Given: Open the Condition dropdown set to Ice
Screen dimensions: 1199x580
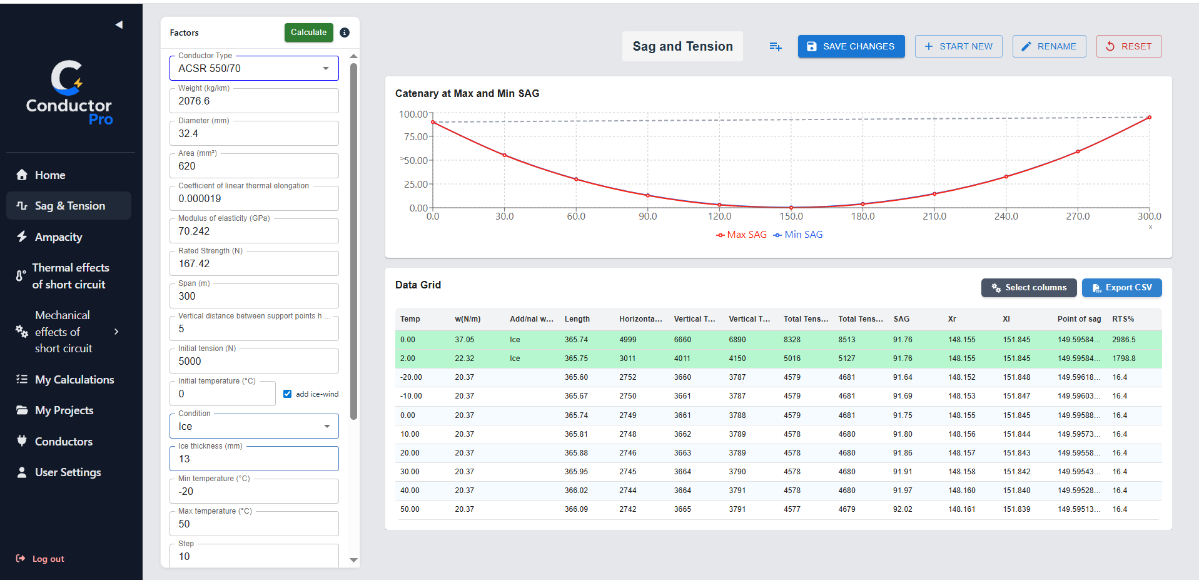Looking at the screenshot, I should pos(254,426).
